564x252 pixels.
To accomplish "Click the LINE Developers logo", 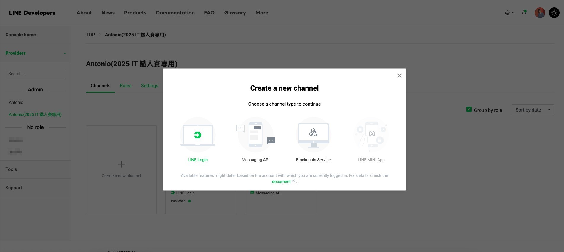I will click(32, 13).
